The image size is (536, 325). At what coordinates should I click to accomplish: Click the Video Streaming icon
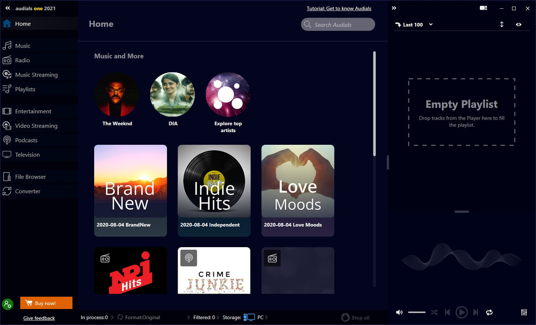[x=7, y=125]
